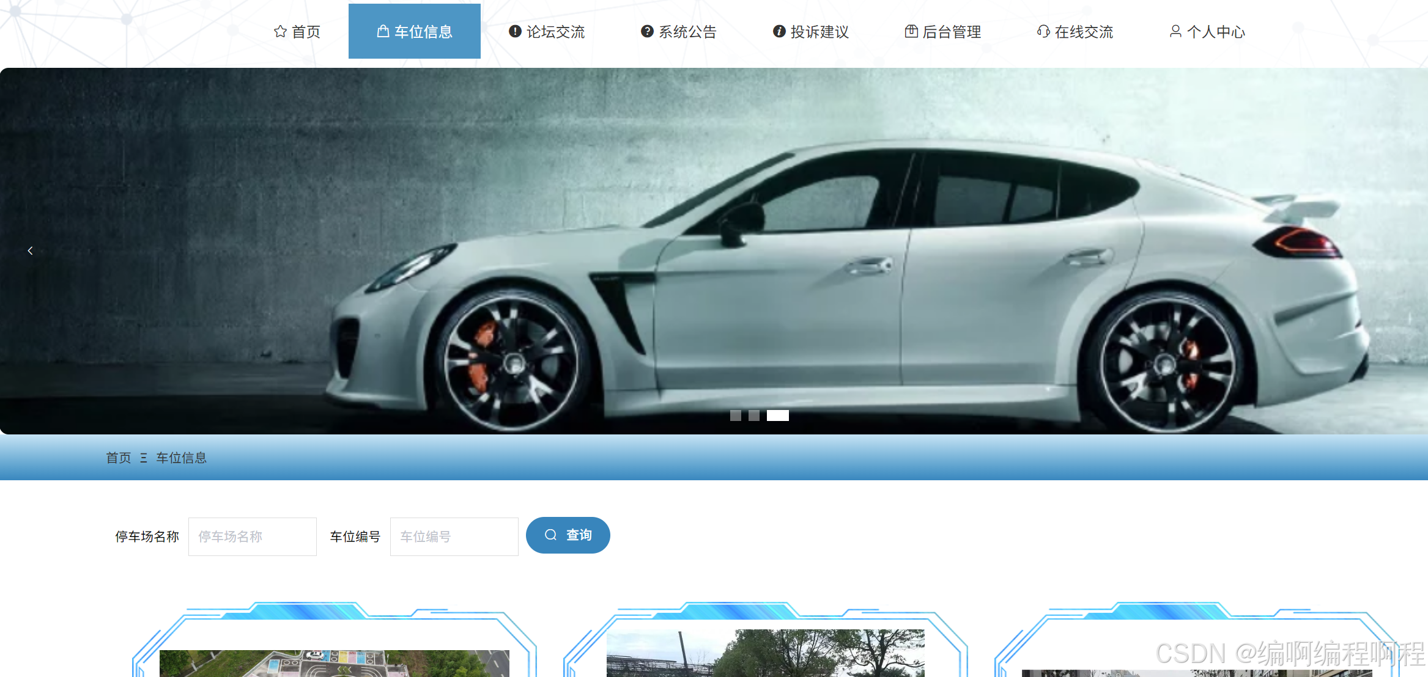Click the headset icon beside 在线交流
This screenshot has width=1428, height=677.
(1043, 32)
